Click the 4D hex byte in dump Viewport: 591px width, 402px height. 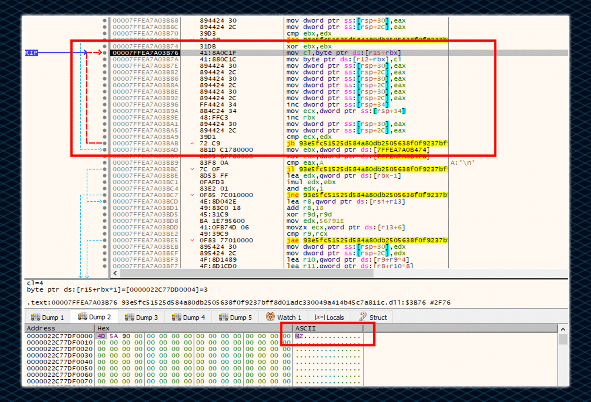101,336
